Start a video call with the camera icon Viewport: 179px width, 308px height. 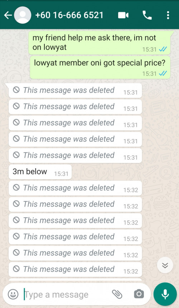[x=123, y=15]
